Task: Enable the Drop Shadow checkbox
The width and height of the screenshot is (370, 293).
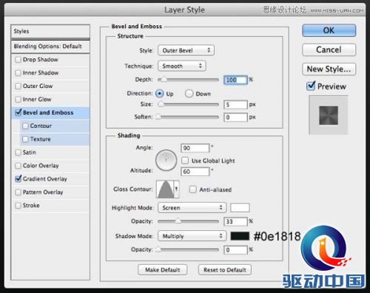Action: 18,60
